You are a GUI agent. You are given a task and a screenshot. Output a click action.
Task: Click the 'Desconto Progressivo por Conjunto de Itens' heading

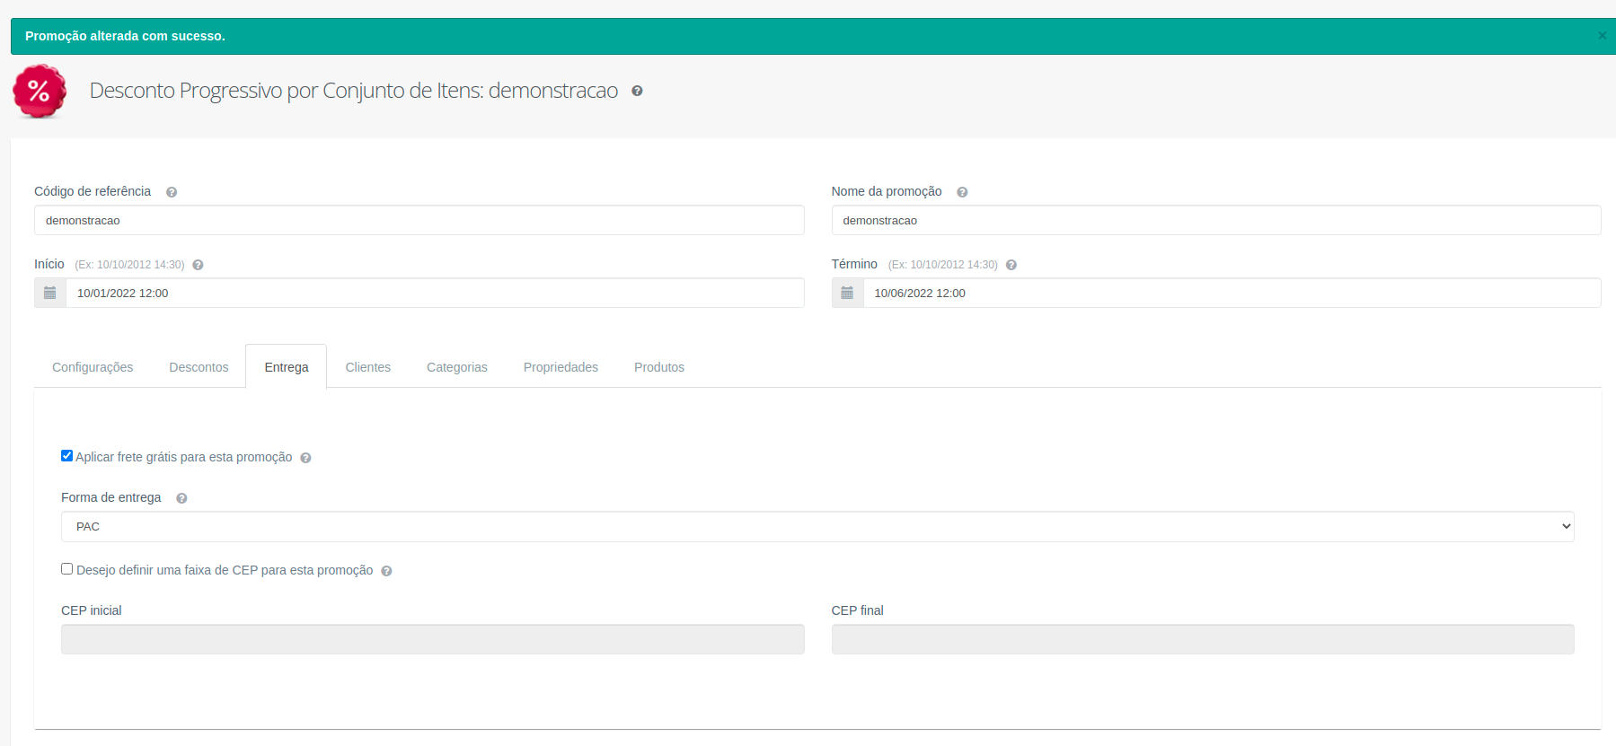point(354,91)
